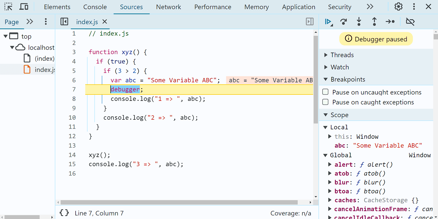The height and width of the screenshot is (219, 438).
Task: Click line number 14 in the gutter
Action: [x=72, y=155]
